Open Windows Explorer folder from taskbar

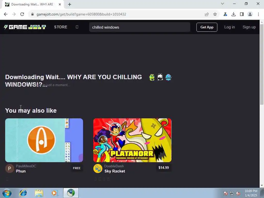point(39,193)
